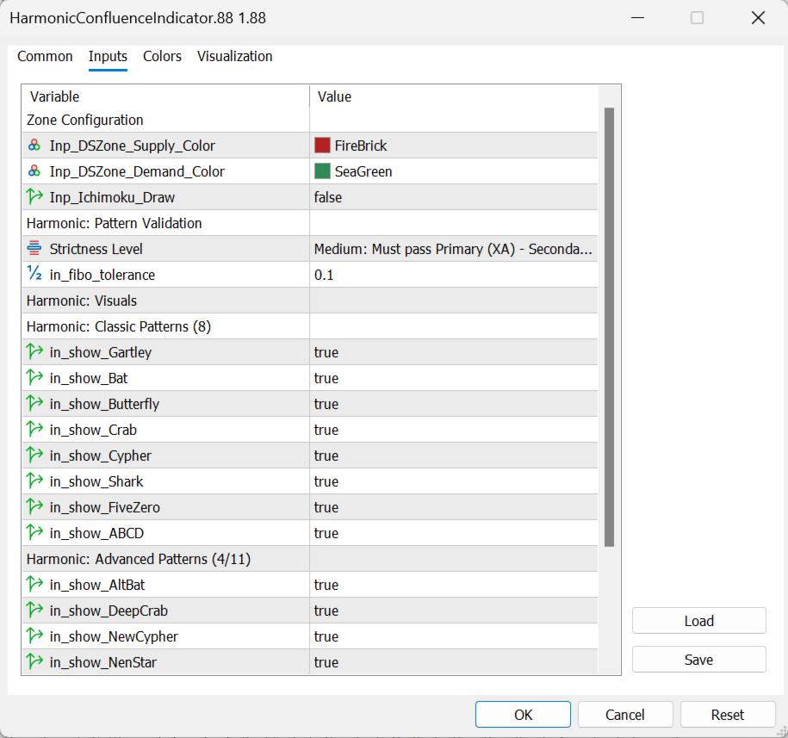Select the in_fibo_tolerance variable name

102,275
